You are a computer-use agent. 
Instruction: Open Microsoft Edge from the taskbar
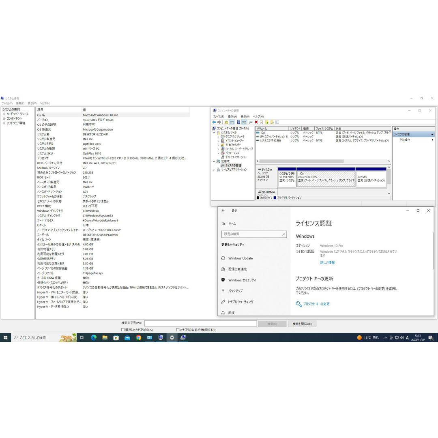(94, 337)
